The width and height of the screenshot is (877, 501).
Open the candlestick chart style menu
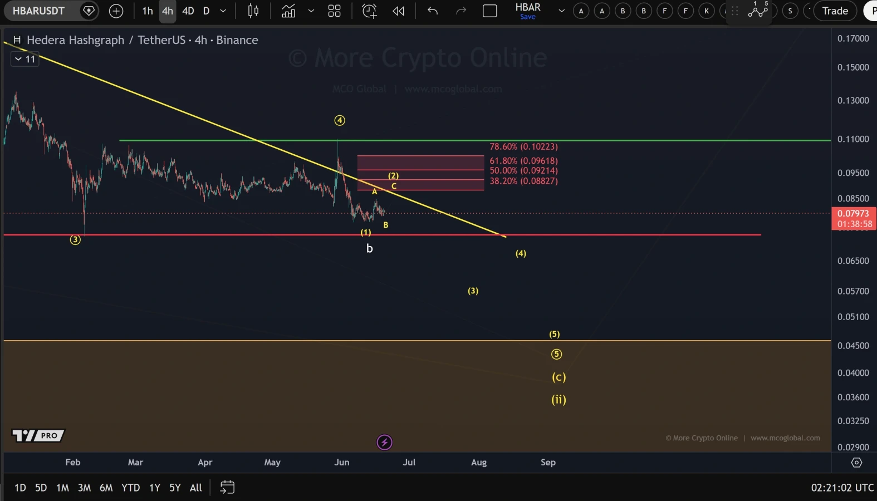pyautogui.click(x=253, y=11)
